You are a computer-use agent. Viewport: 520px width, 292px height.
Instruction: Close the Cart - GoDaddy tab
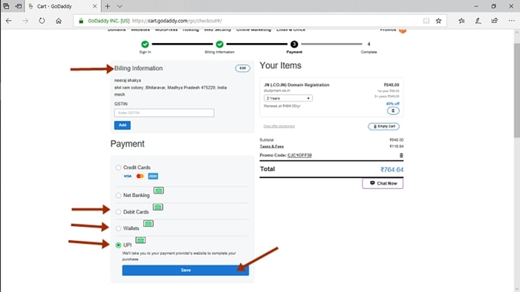point(94,6)
